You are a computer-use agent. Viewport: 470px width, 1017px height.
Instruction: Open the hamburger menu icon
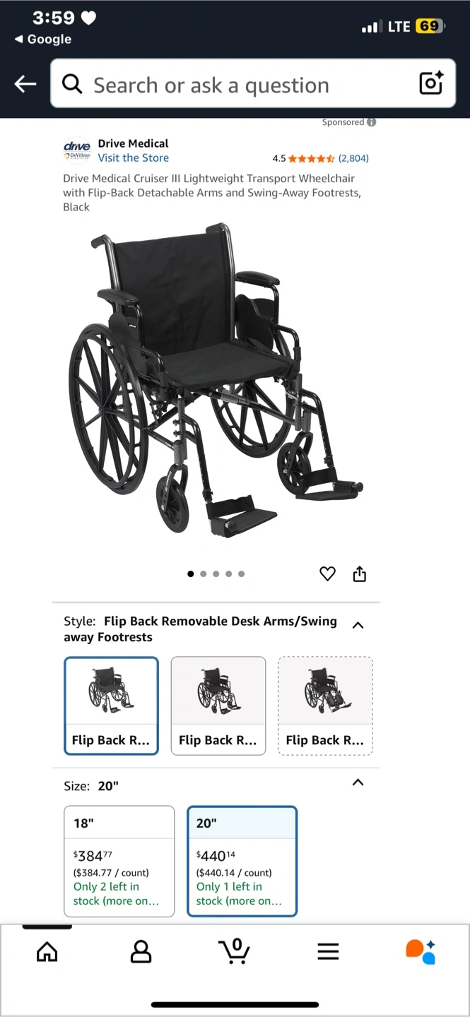(328, 951)
